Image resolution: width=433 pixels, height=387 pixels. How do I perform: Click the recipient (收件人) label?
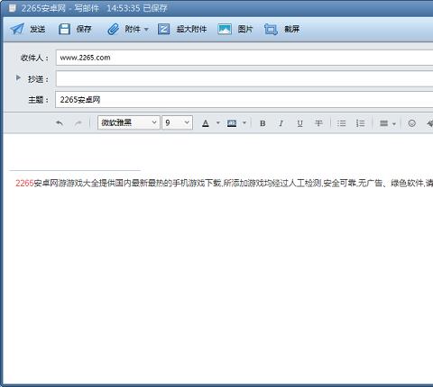coord(34,58)
